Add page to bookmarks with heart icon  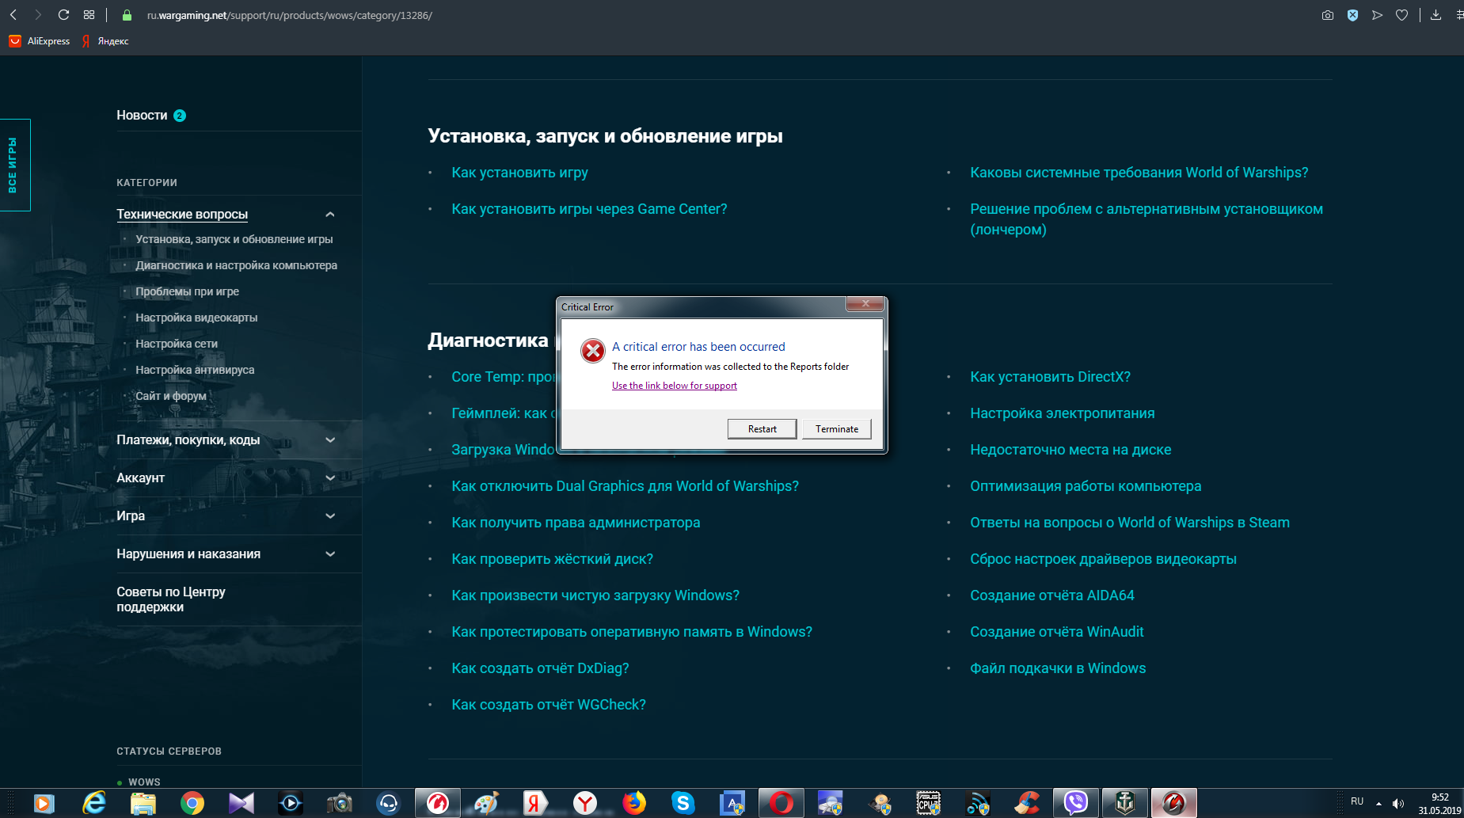point(1401,15)
